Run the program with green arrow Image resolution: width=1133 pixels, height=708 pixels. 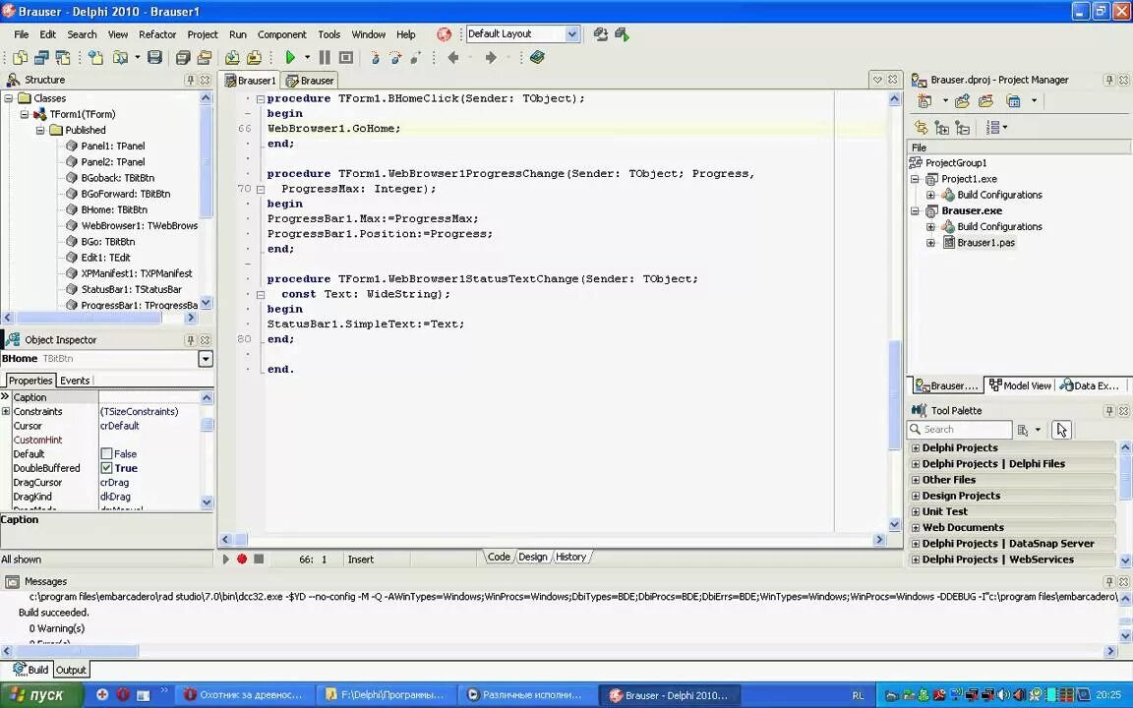(290, 58)
